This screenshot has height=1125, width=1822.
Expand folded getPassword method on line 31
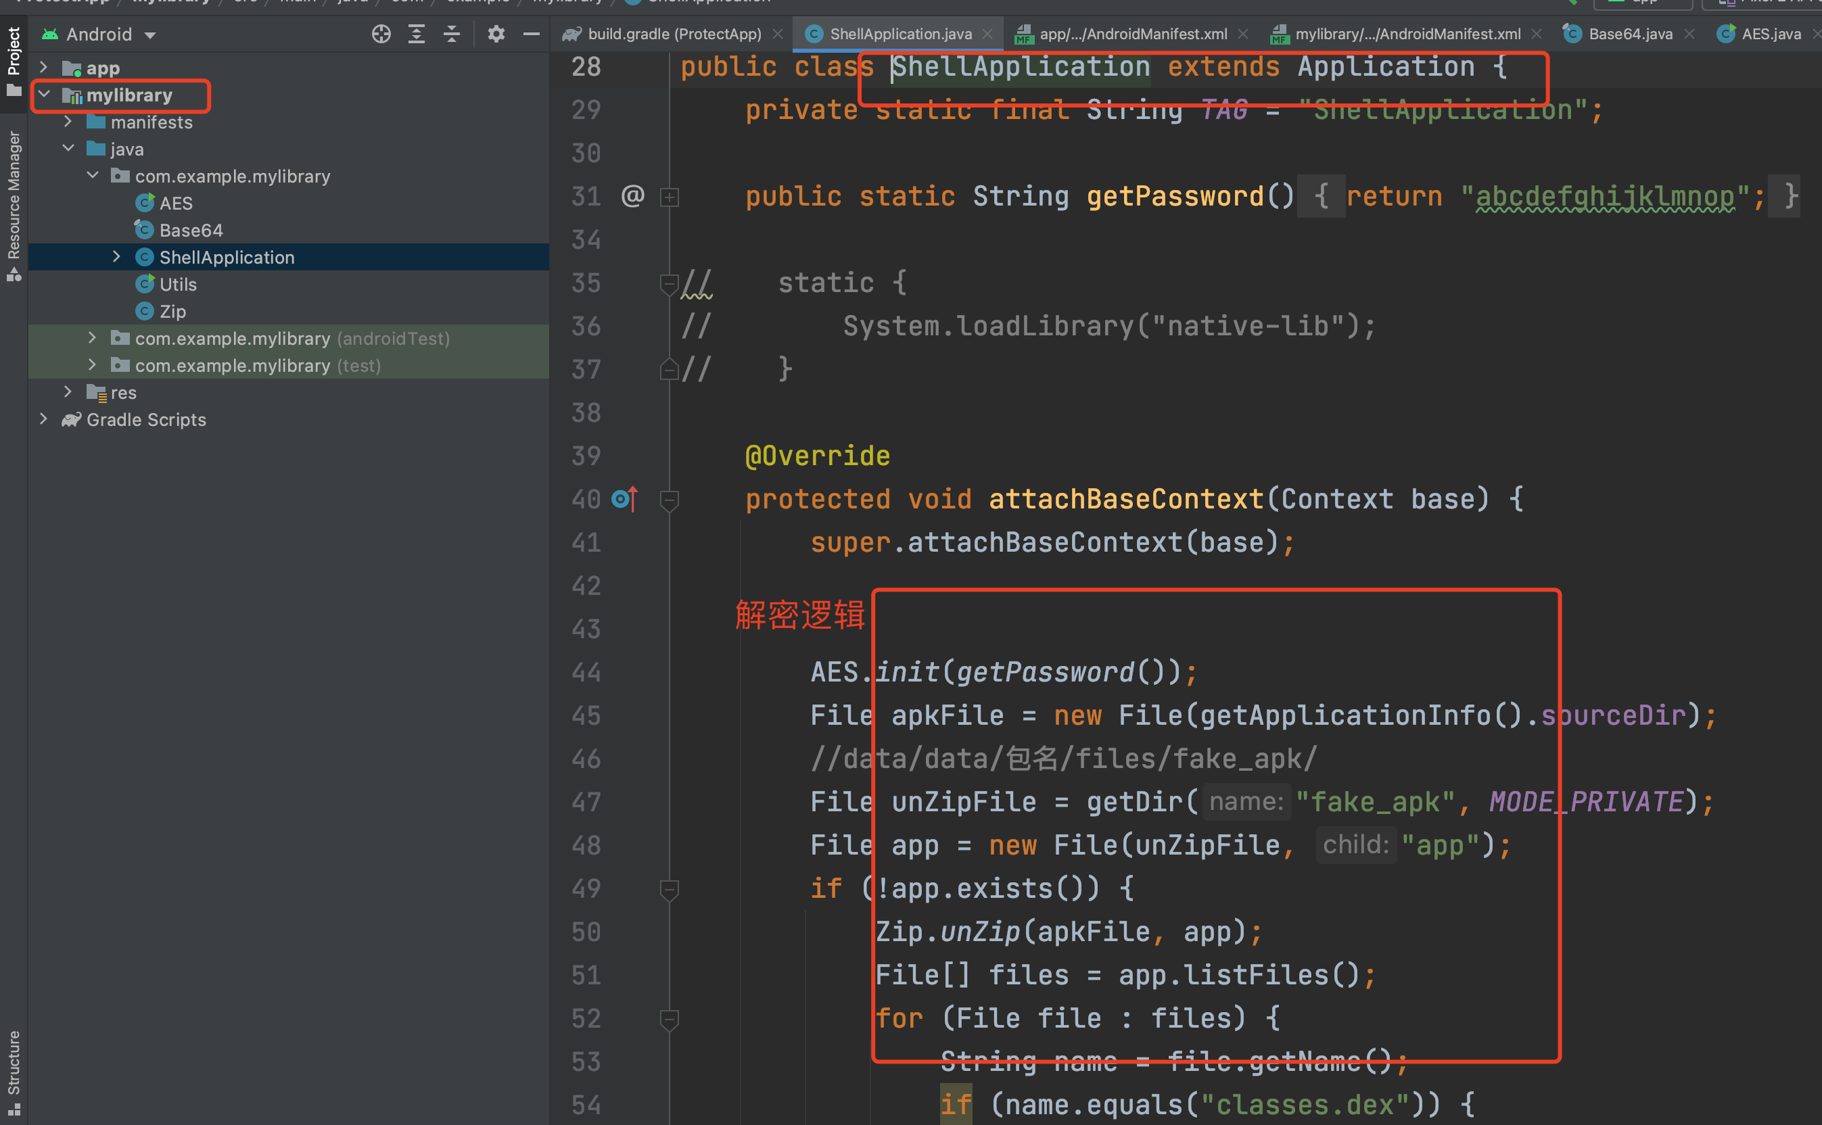[x=669, y=197]
